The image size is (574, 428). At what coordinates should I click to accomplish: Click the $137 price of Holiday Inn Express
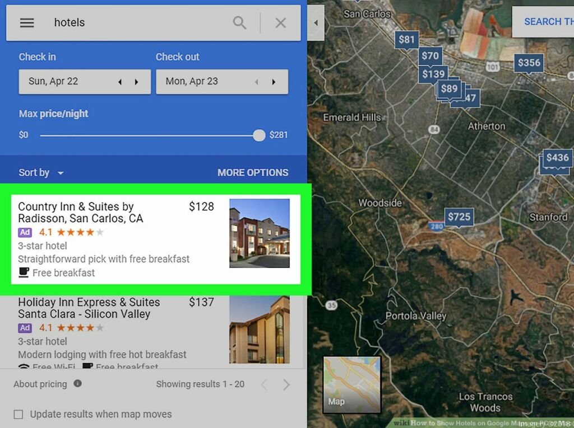[x=201, y=302]
